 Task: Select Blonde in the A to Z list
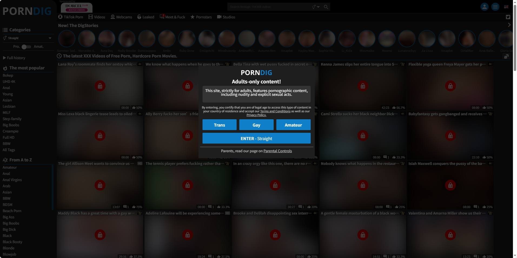(9, 248)
